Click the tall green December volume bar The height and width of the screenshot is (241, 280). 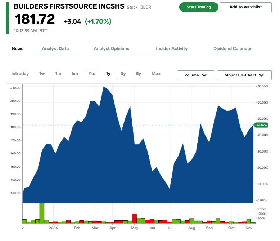click(42, 213)
